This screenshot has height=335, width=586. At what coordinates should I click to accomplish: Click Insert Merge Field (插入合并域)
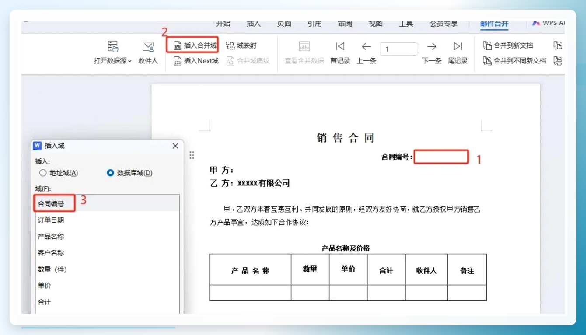[195, 45]
